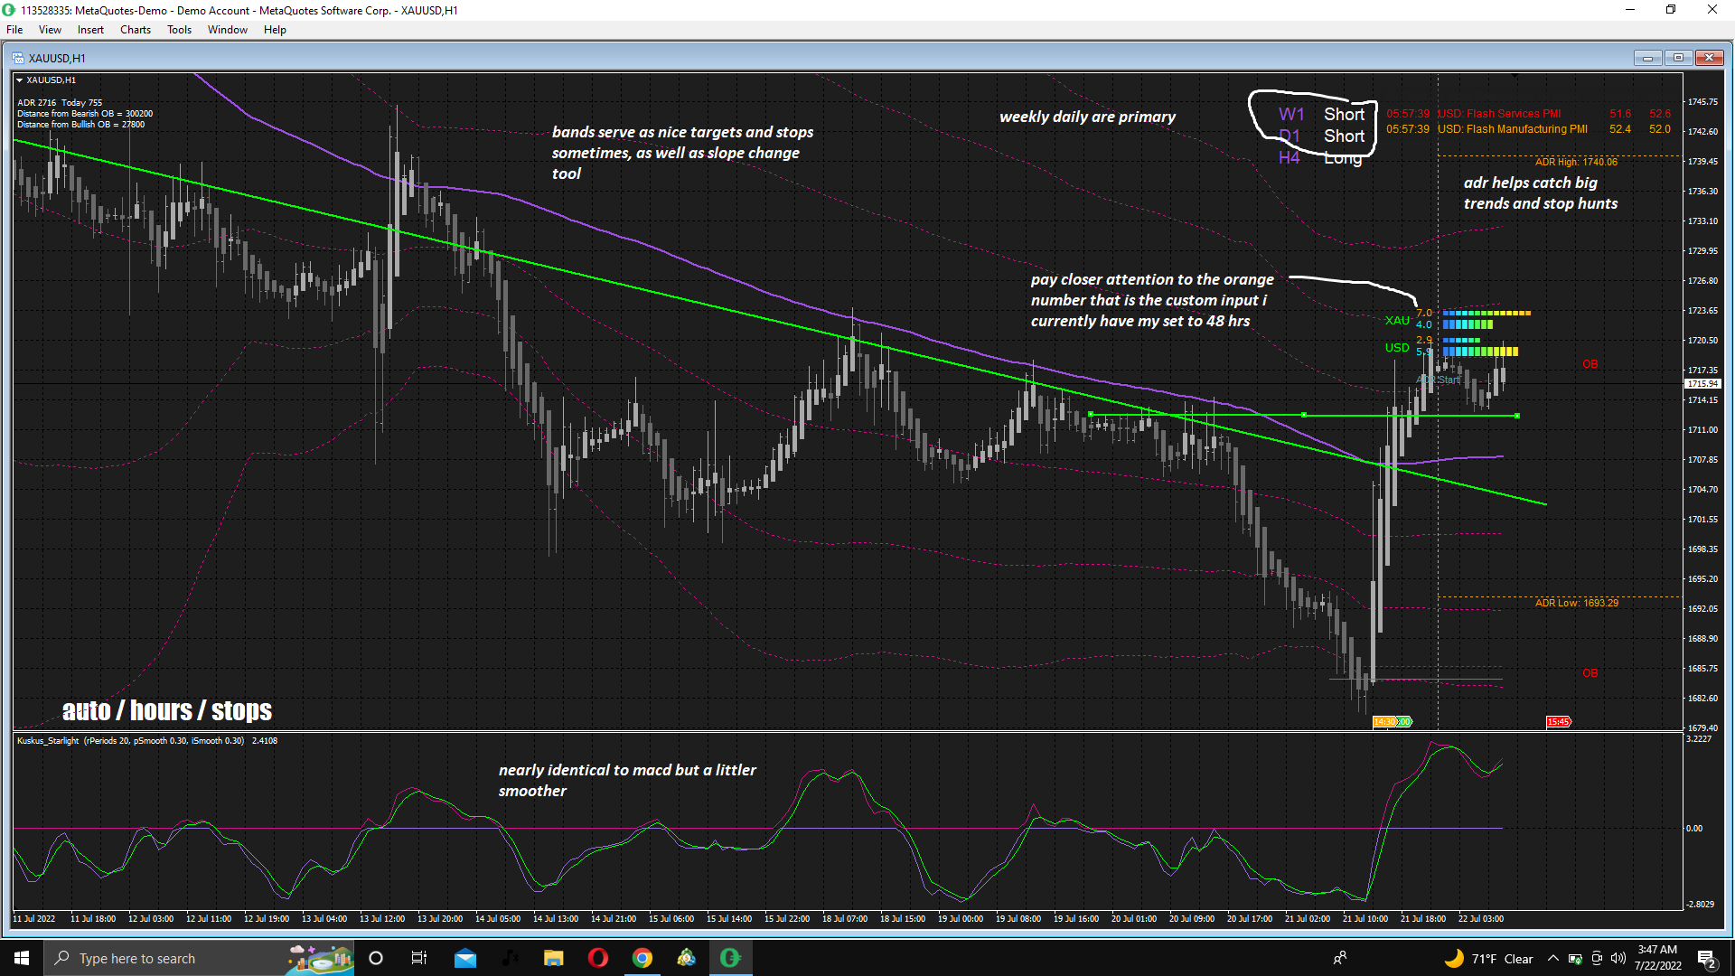The image size is (1735, 976).
Task: Click the XAUUSD,H1 chart window icon
Action: click(x=18, y=58)
